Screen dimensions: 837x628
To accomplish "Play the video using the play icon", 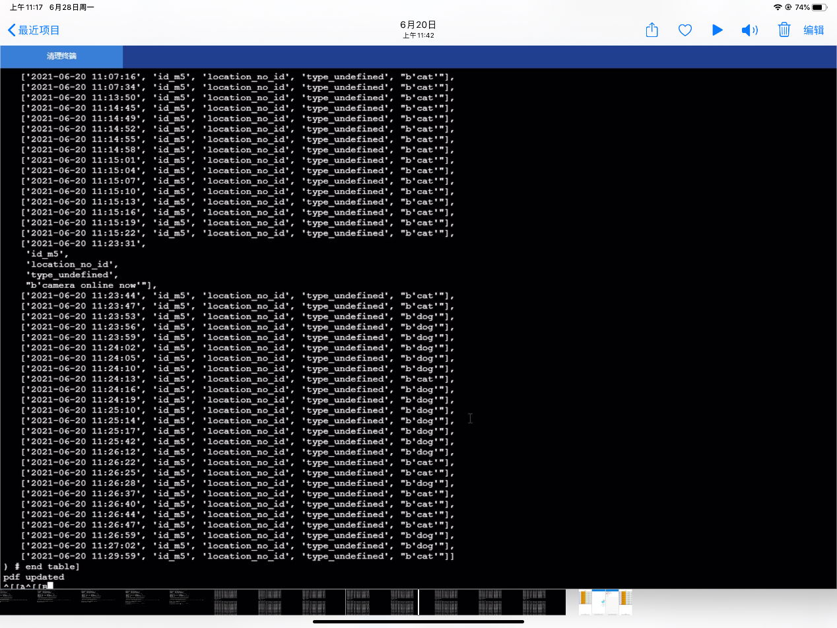I will coord(718,30).
